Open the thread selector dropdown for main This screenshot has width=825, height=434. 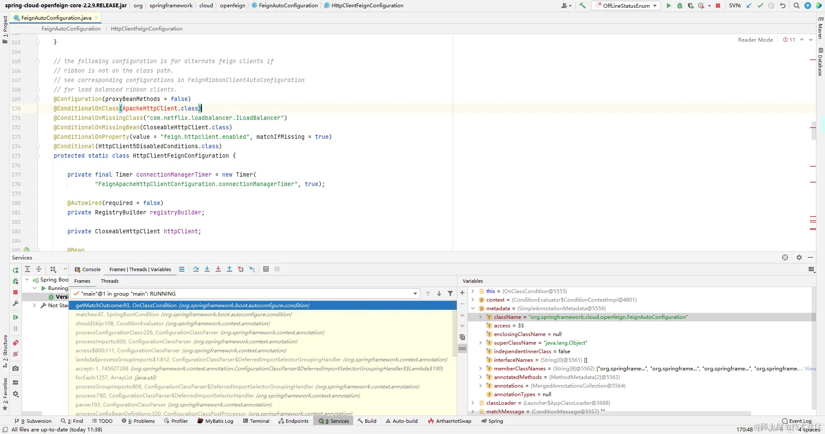415,293
